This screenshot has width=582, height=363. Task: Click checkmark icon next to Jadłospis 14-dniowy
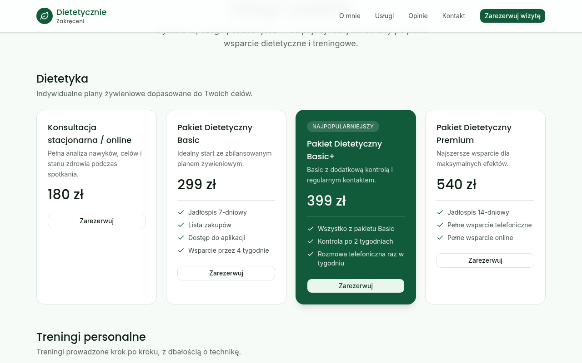pyautogui.click(x=440, y=212)
